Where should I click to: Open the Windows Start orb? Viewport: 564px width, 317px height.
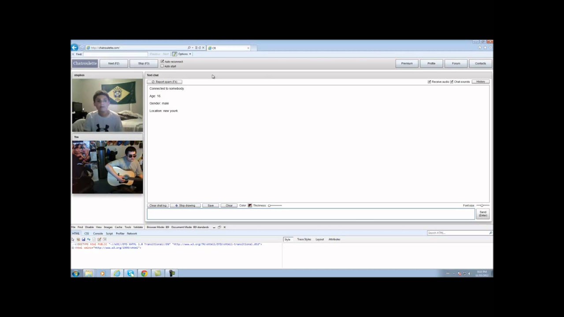[x=76, y=273]
